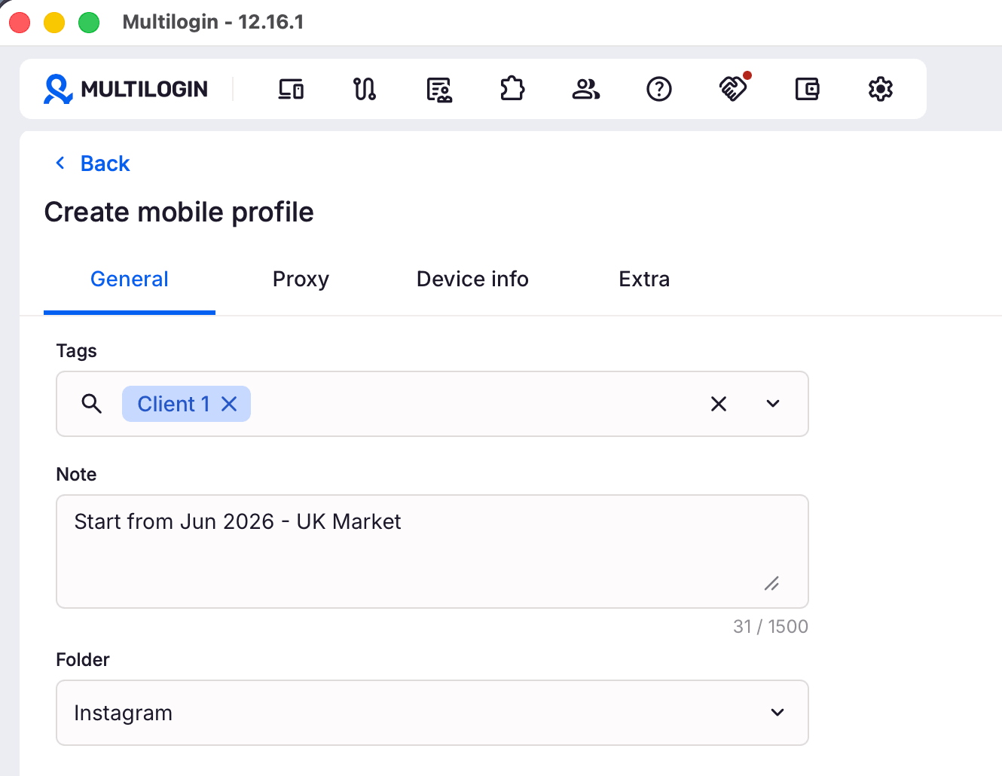1002x776 pixels.
Task: Click the Multilogin - 12.16.1 window title
Action: tap(213, 22)
